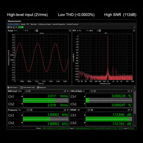Click the Input 2 None status field
143x143 pixels.
tap(132, 128)
